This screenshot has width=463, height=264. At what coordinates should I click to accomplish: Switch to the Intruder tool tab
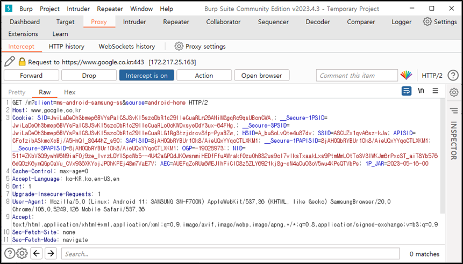pos(134,22)
